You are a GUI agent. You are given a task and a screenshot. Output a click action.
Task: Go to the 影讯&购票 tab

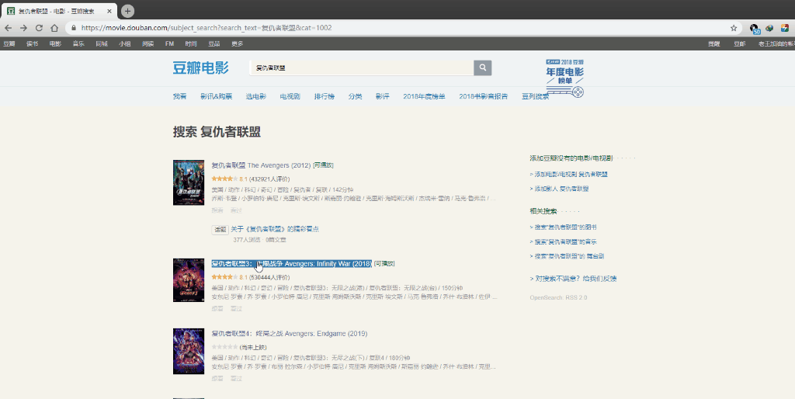[x=216, y=96]
